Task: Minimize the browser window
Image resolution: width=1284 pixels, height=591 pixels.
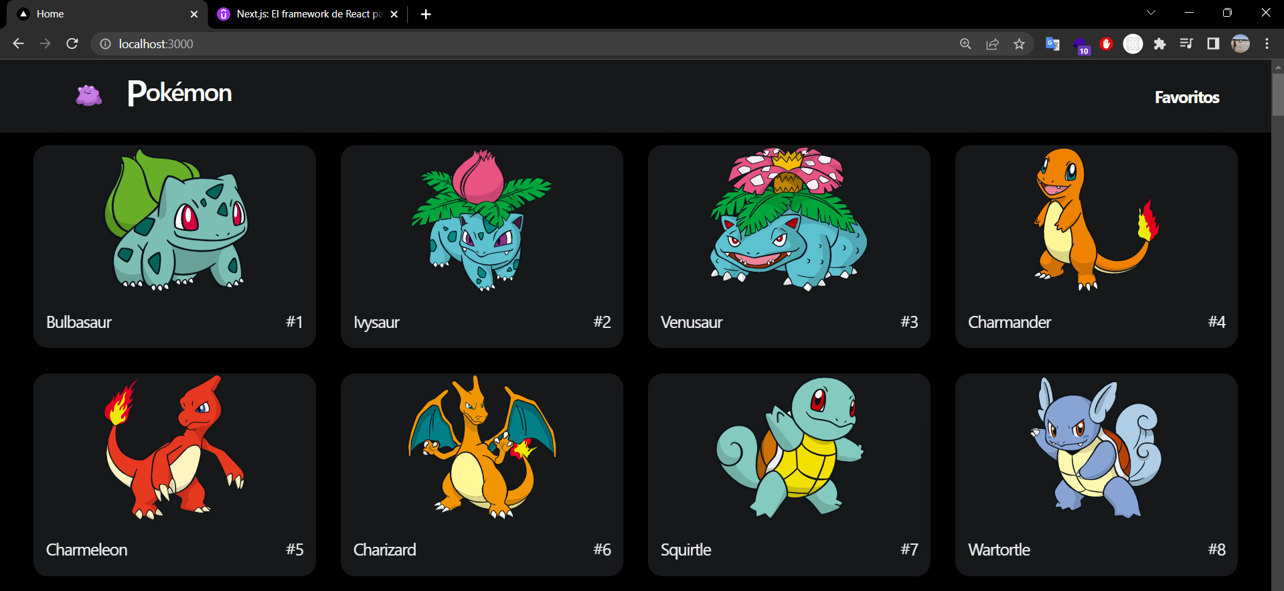Action: click(x=1189, y=13)
